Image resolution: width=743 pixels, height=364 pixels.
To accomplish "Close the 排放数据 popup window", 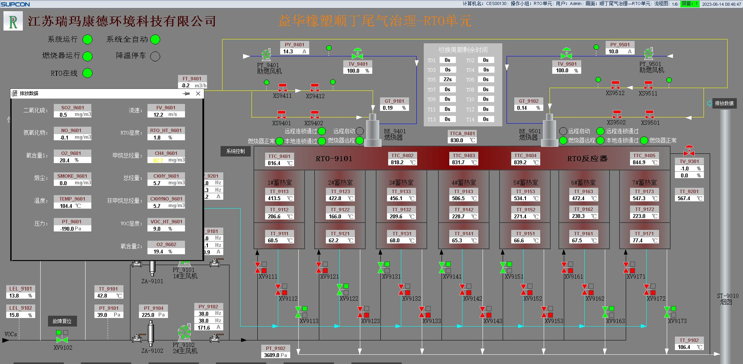I will (x=198, y=94).
